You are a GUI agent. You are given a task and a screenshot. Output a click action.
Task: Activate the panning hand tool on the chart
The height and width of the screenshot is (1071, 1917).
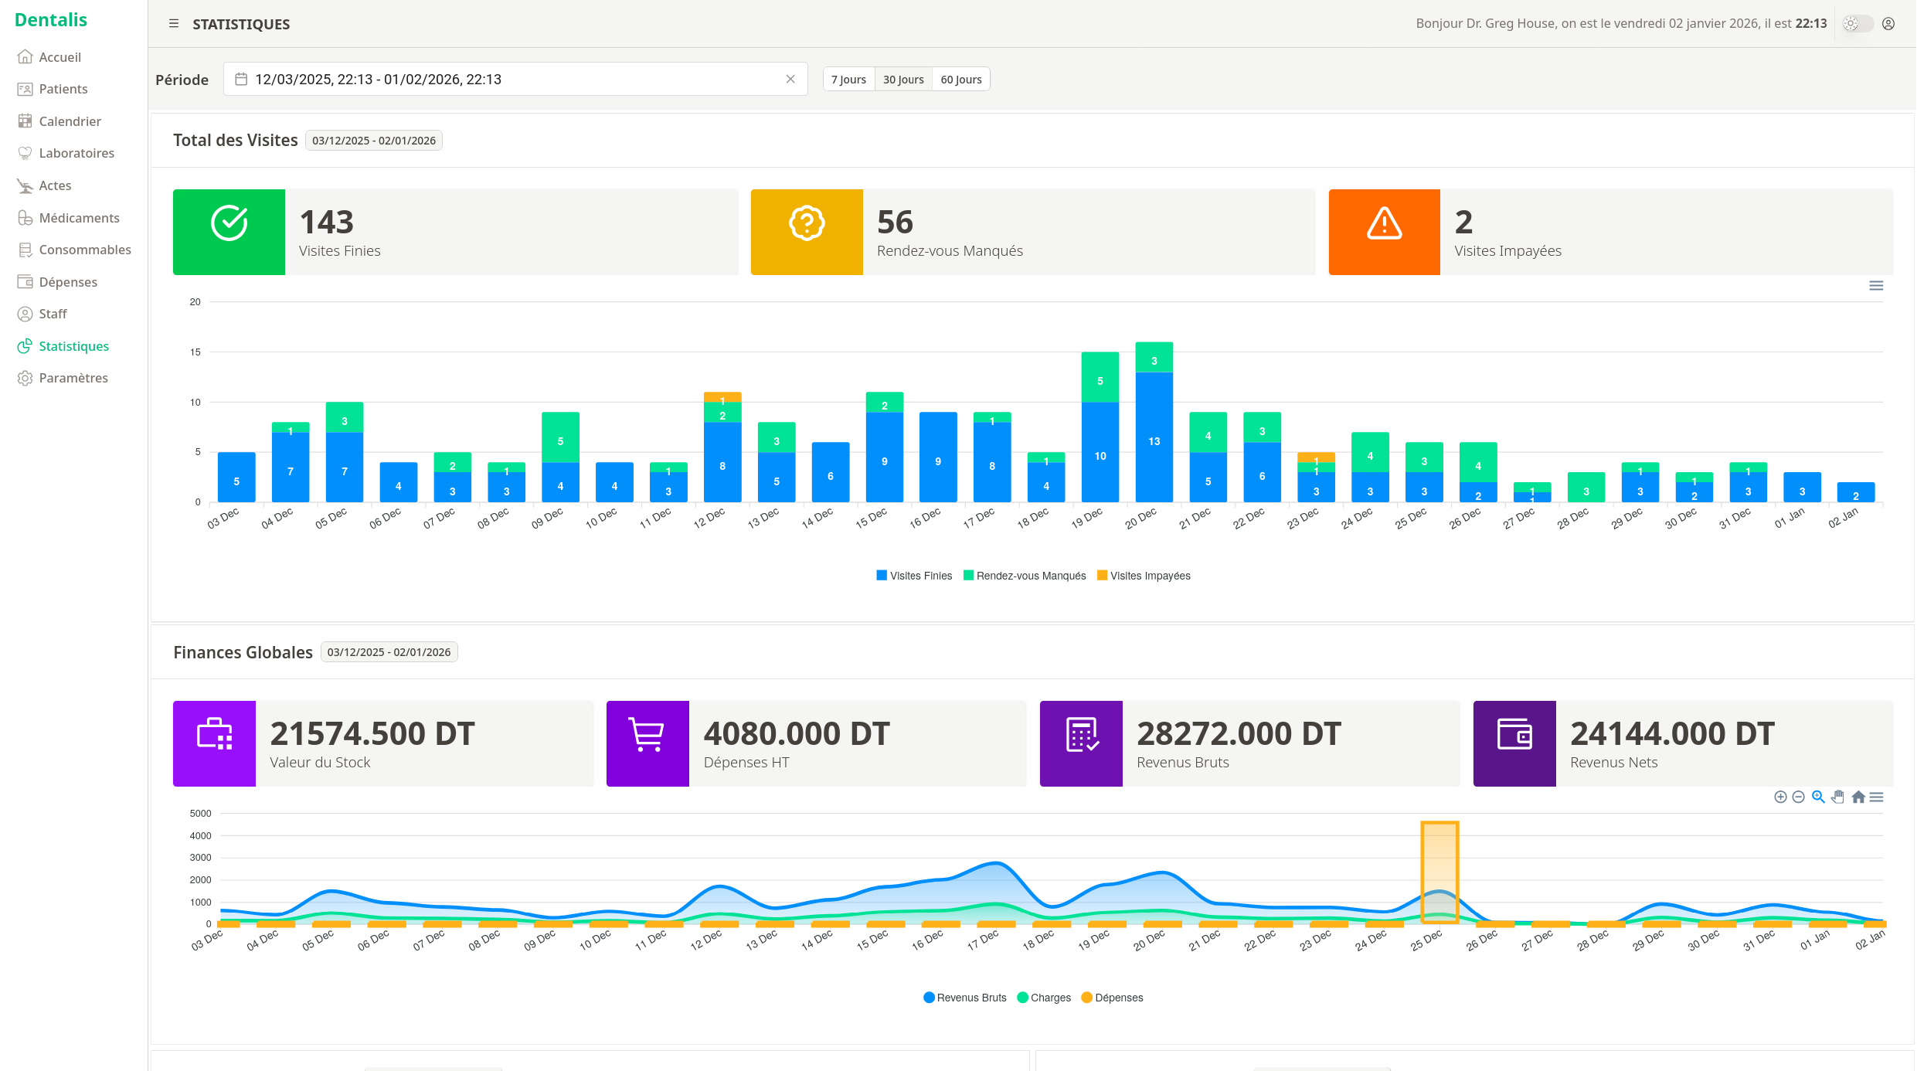click(x=1837, y=797)
